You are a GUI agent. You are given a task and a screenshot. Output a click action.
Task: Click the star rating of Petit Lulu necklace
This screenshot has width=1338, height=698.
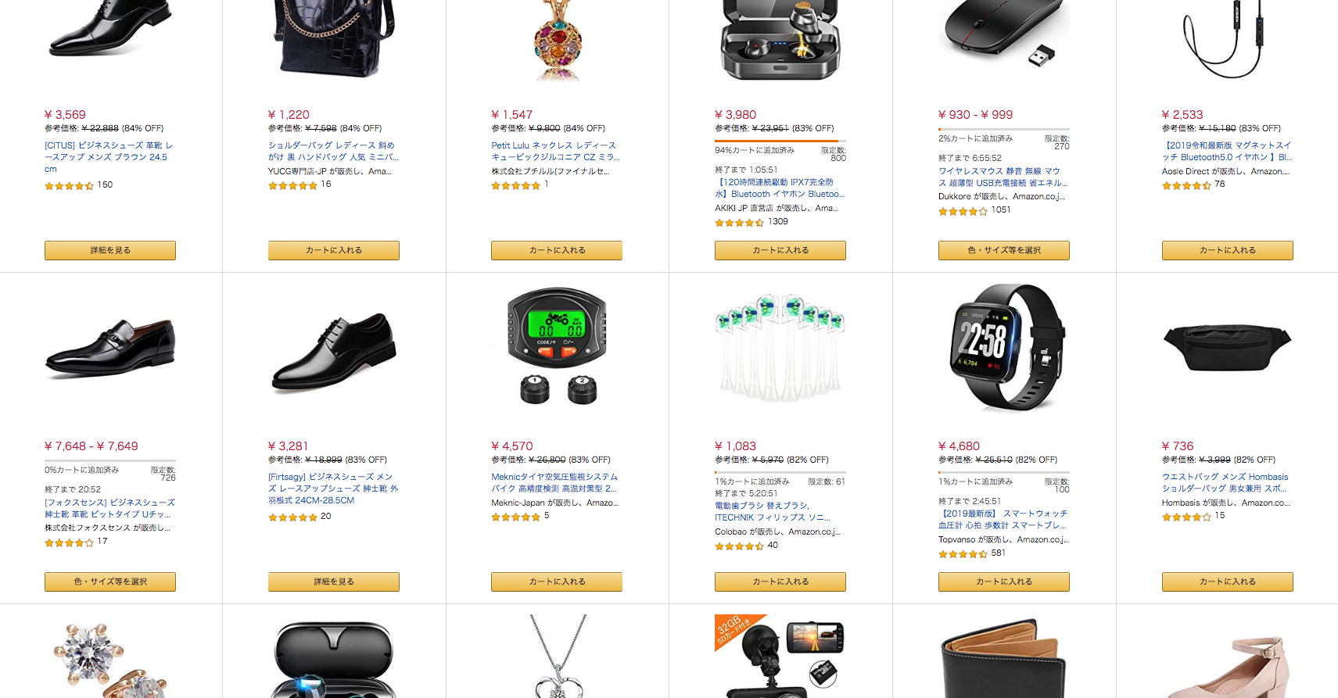[516, 185]
